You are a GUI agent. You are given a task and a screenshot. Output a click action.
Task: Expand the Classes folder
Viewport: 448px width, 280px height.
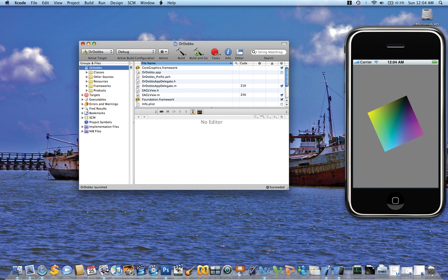[x=87, y=72]
